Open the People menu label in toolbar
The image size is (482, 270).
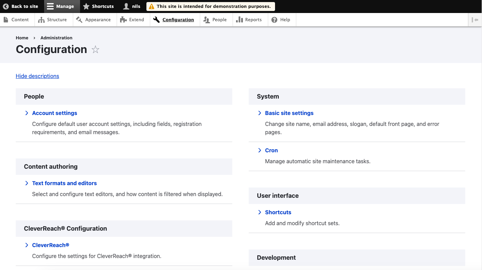tap(220, 20)
